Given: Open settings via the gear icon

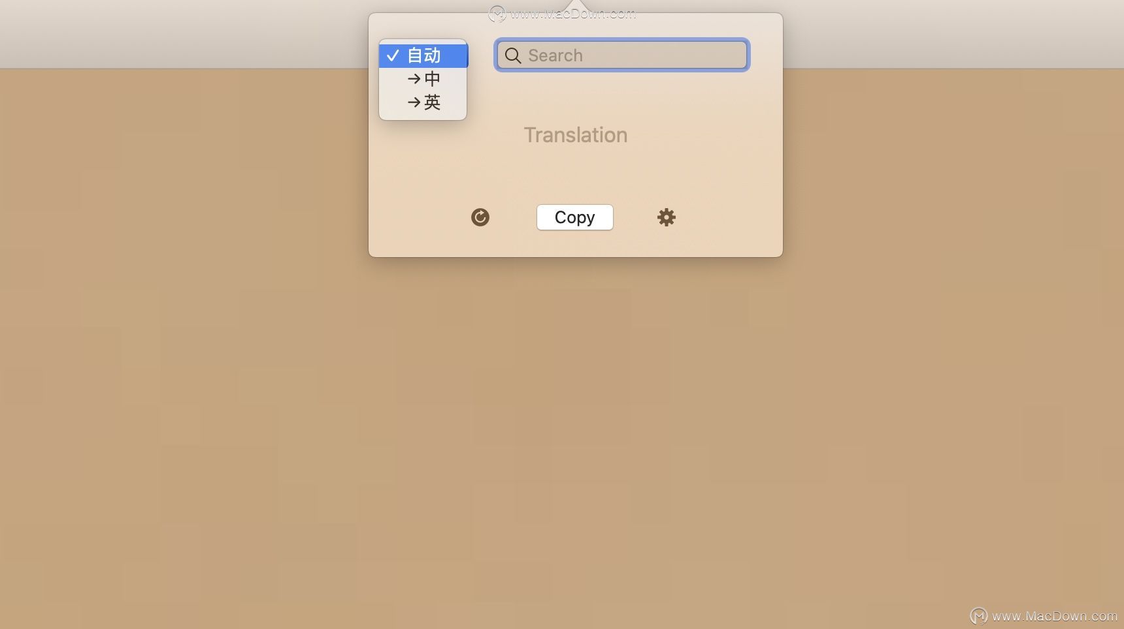Looking at the screenshot, I should click(666, 217).
